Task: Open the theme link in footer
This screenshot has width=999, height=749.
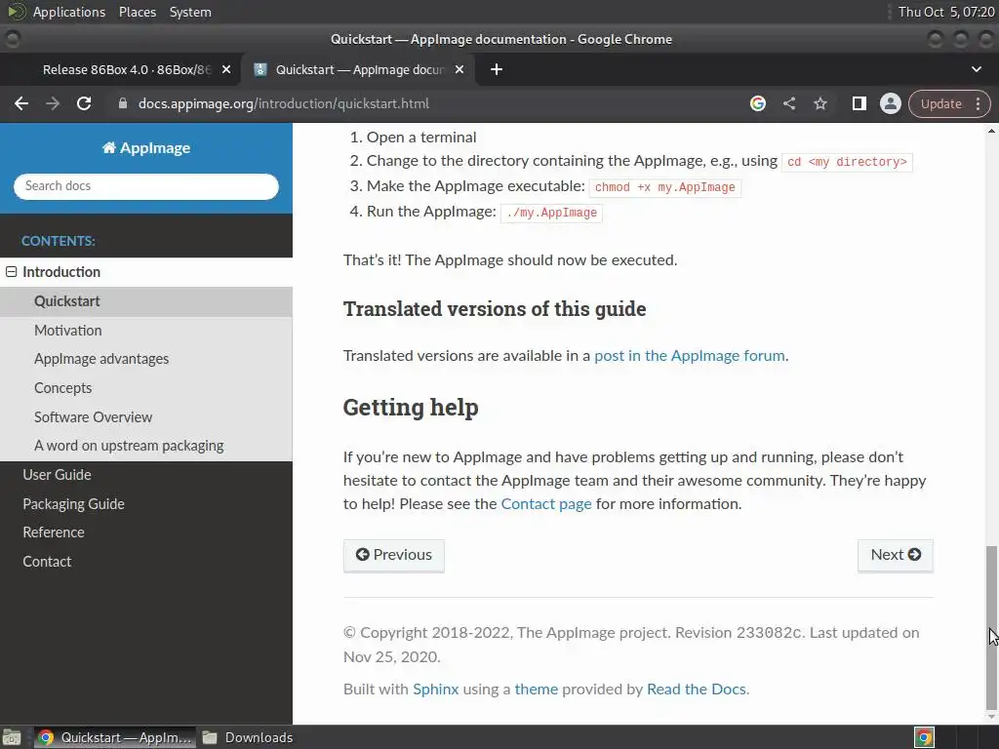Action: pos(536,690)
